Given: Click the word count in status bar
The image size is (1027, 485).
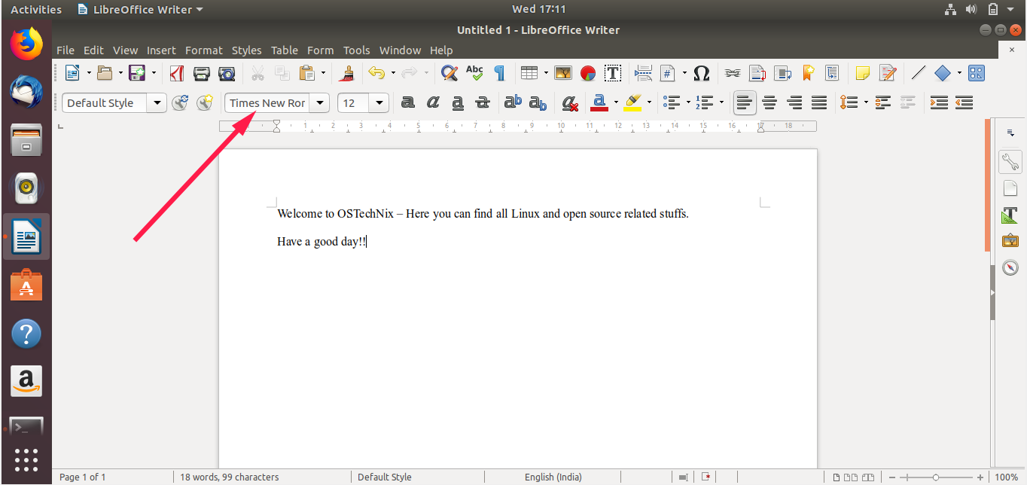Looking at the screenshot, I should (x=229, y=477).
